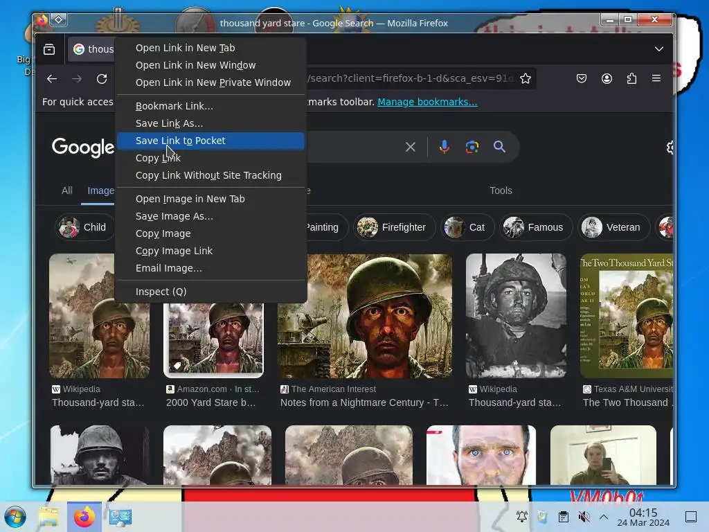The image size is (709, 532).
Task: Click the Notes from a Nightmare Century title
Action: (x=364, y=402)
